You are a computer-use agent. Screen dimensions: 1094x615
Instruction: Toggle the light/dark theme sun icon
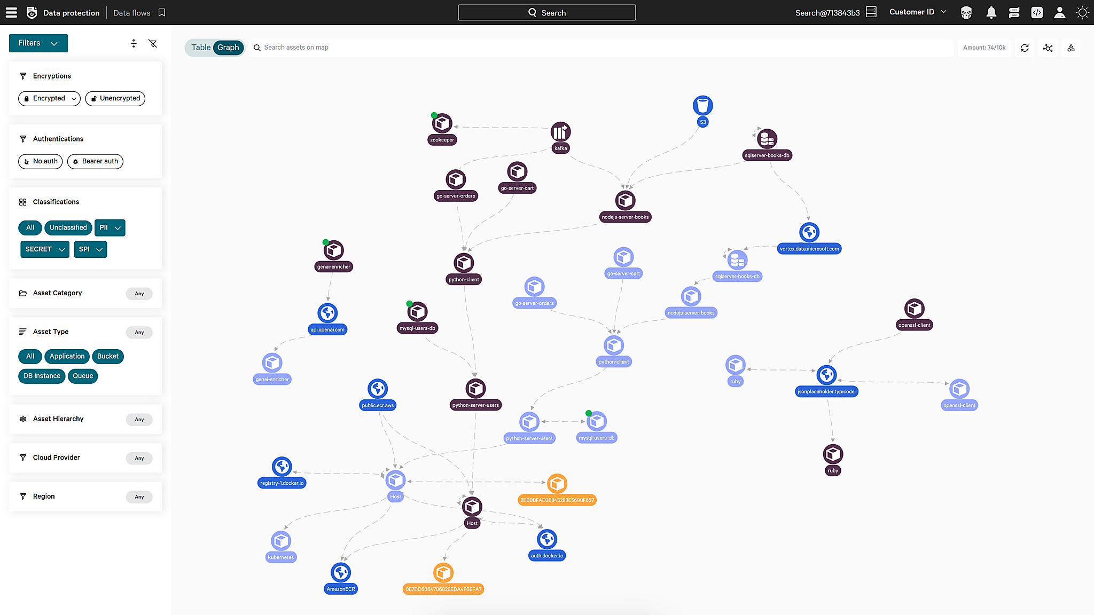pyautogui.click(x=1082, y=13)
